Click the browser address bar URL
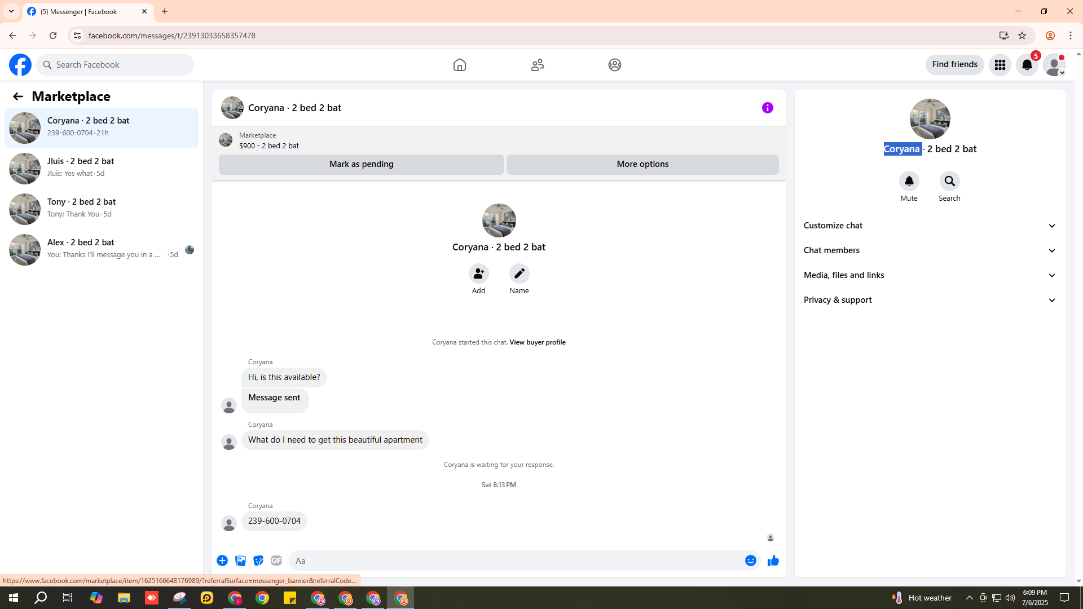Image resolution: width=1083 pixels, height=609 pixels. [x=171, y=36]
